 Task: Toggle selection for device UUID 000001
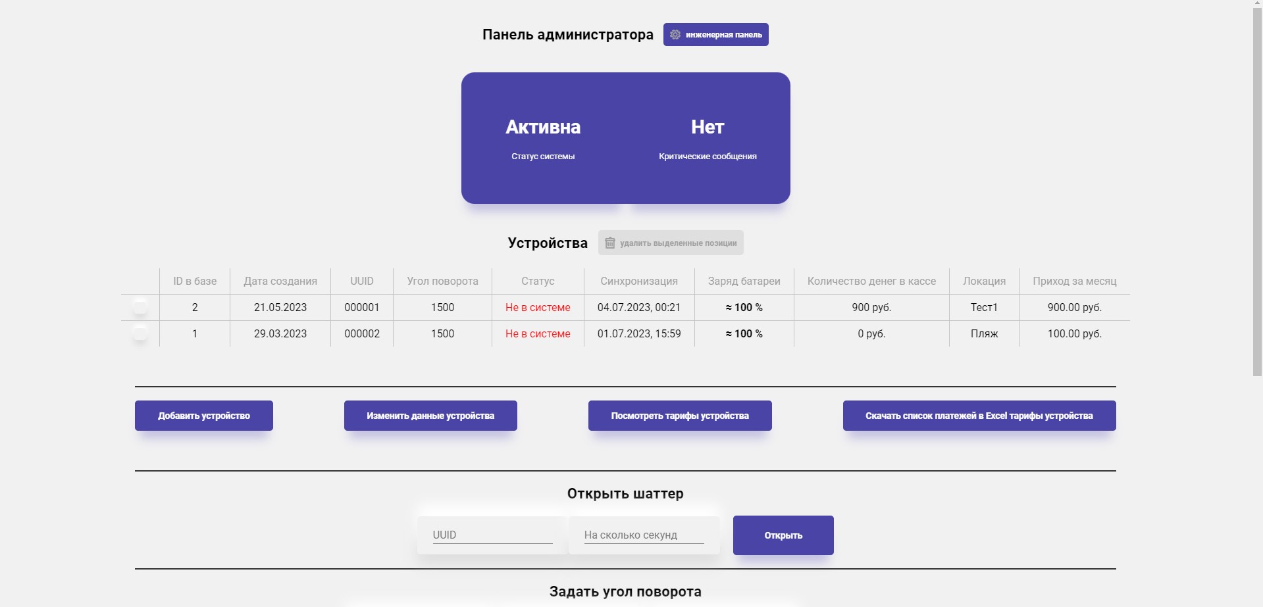pos(140,306)
